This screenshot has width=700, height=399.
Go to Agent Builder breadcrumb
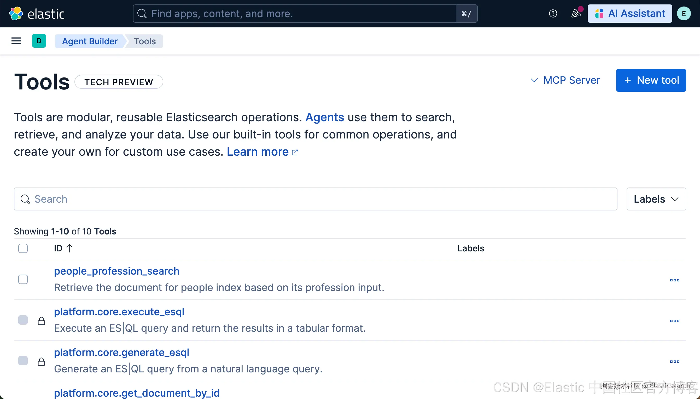point(90,41)
